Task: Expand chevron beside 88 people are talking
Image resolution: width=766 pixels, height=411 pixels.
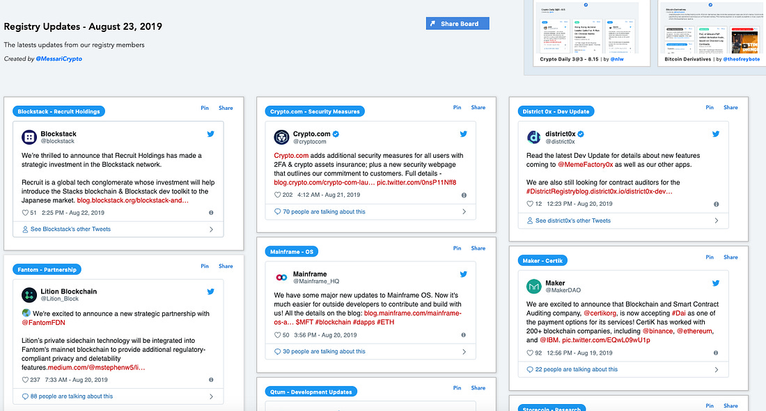Action: tap(211, 397)
